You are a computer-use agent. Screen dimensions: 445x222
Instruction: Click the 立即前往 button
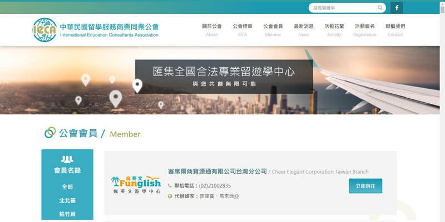(365, 186)
